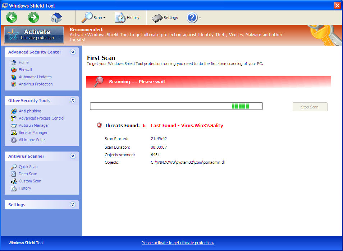This screenshot has height=251, width=343.
Task: Open the Firewall section
Action: [25, 70]
